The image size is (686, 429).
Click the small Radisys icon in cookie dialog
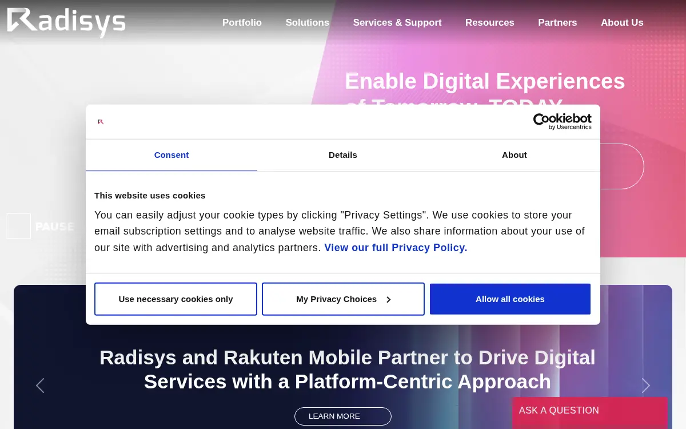coord(101,121)
